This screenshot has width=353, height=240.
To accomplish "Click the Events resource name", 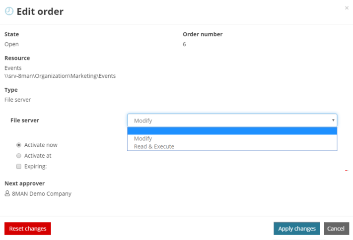I will [x=13, y=68].
